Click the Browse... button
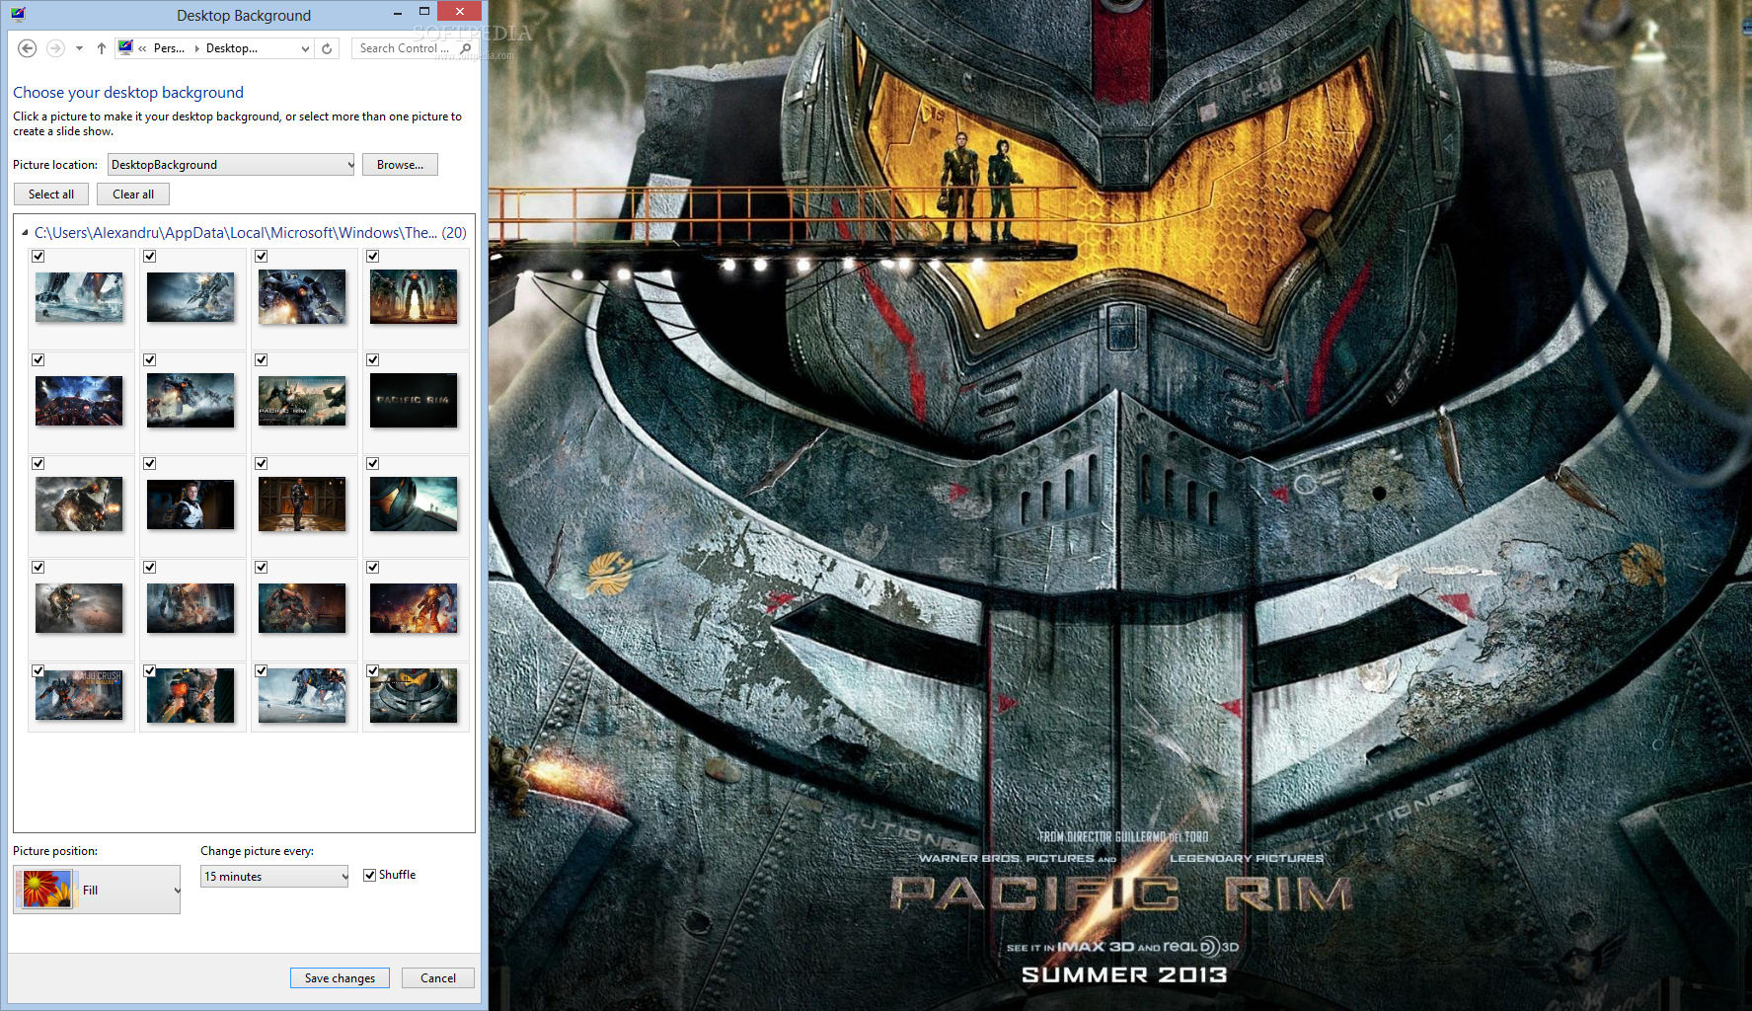 [x=400, y=165]
